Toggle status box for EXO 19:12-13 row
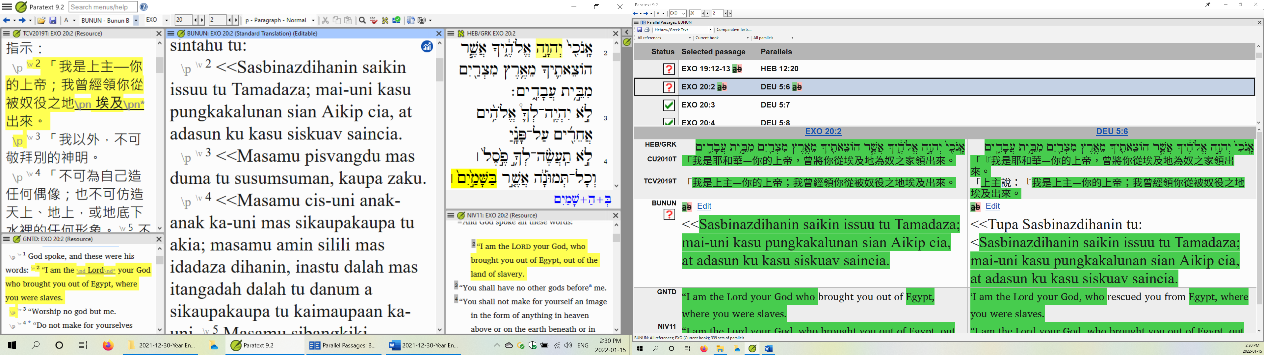This screenshot has width=1264, height=355. (669, 69)
